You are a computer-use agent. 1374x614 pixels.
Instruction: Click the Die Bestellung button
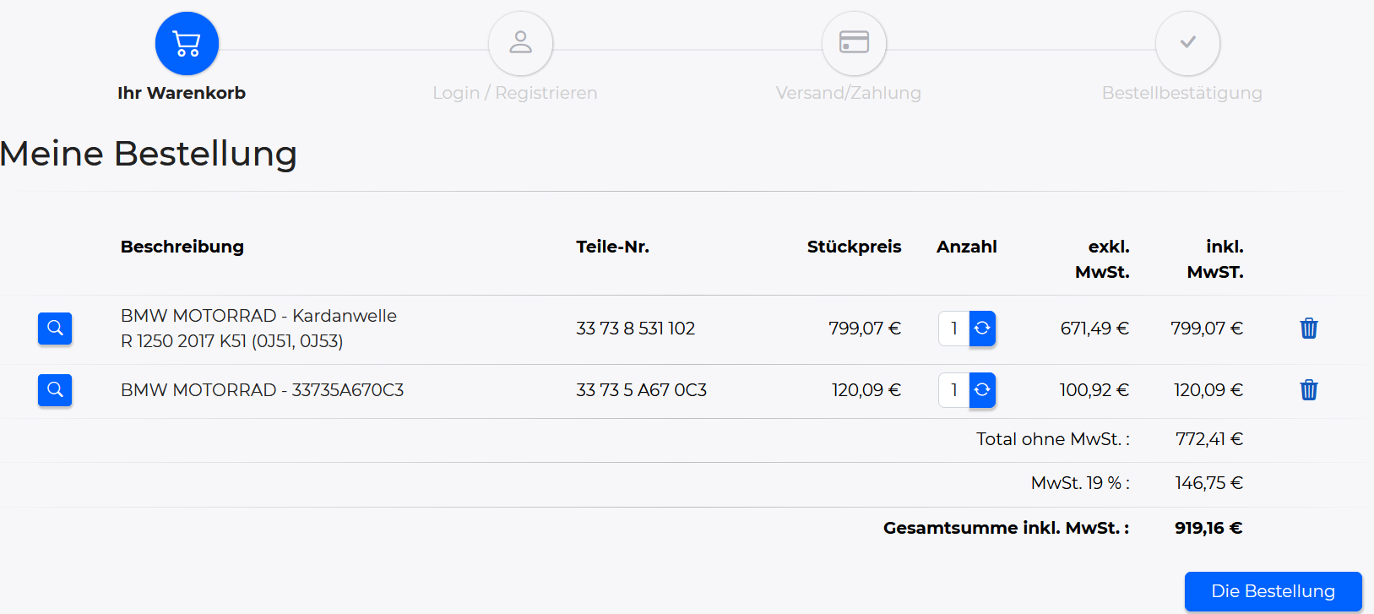[1273, 591]
